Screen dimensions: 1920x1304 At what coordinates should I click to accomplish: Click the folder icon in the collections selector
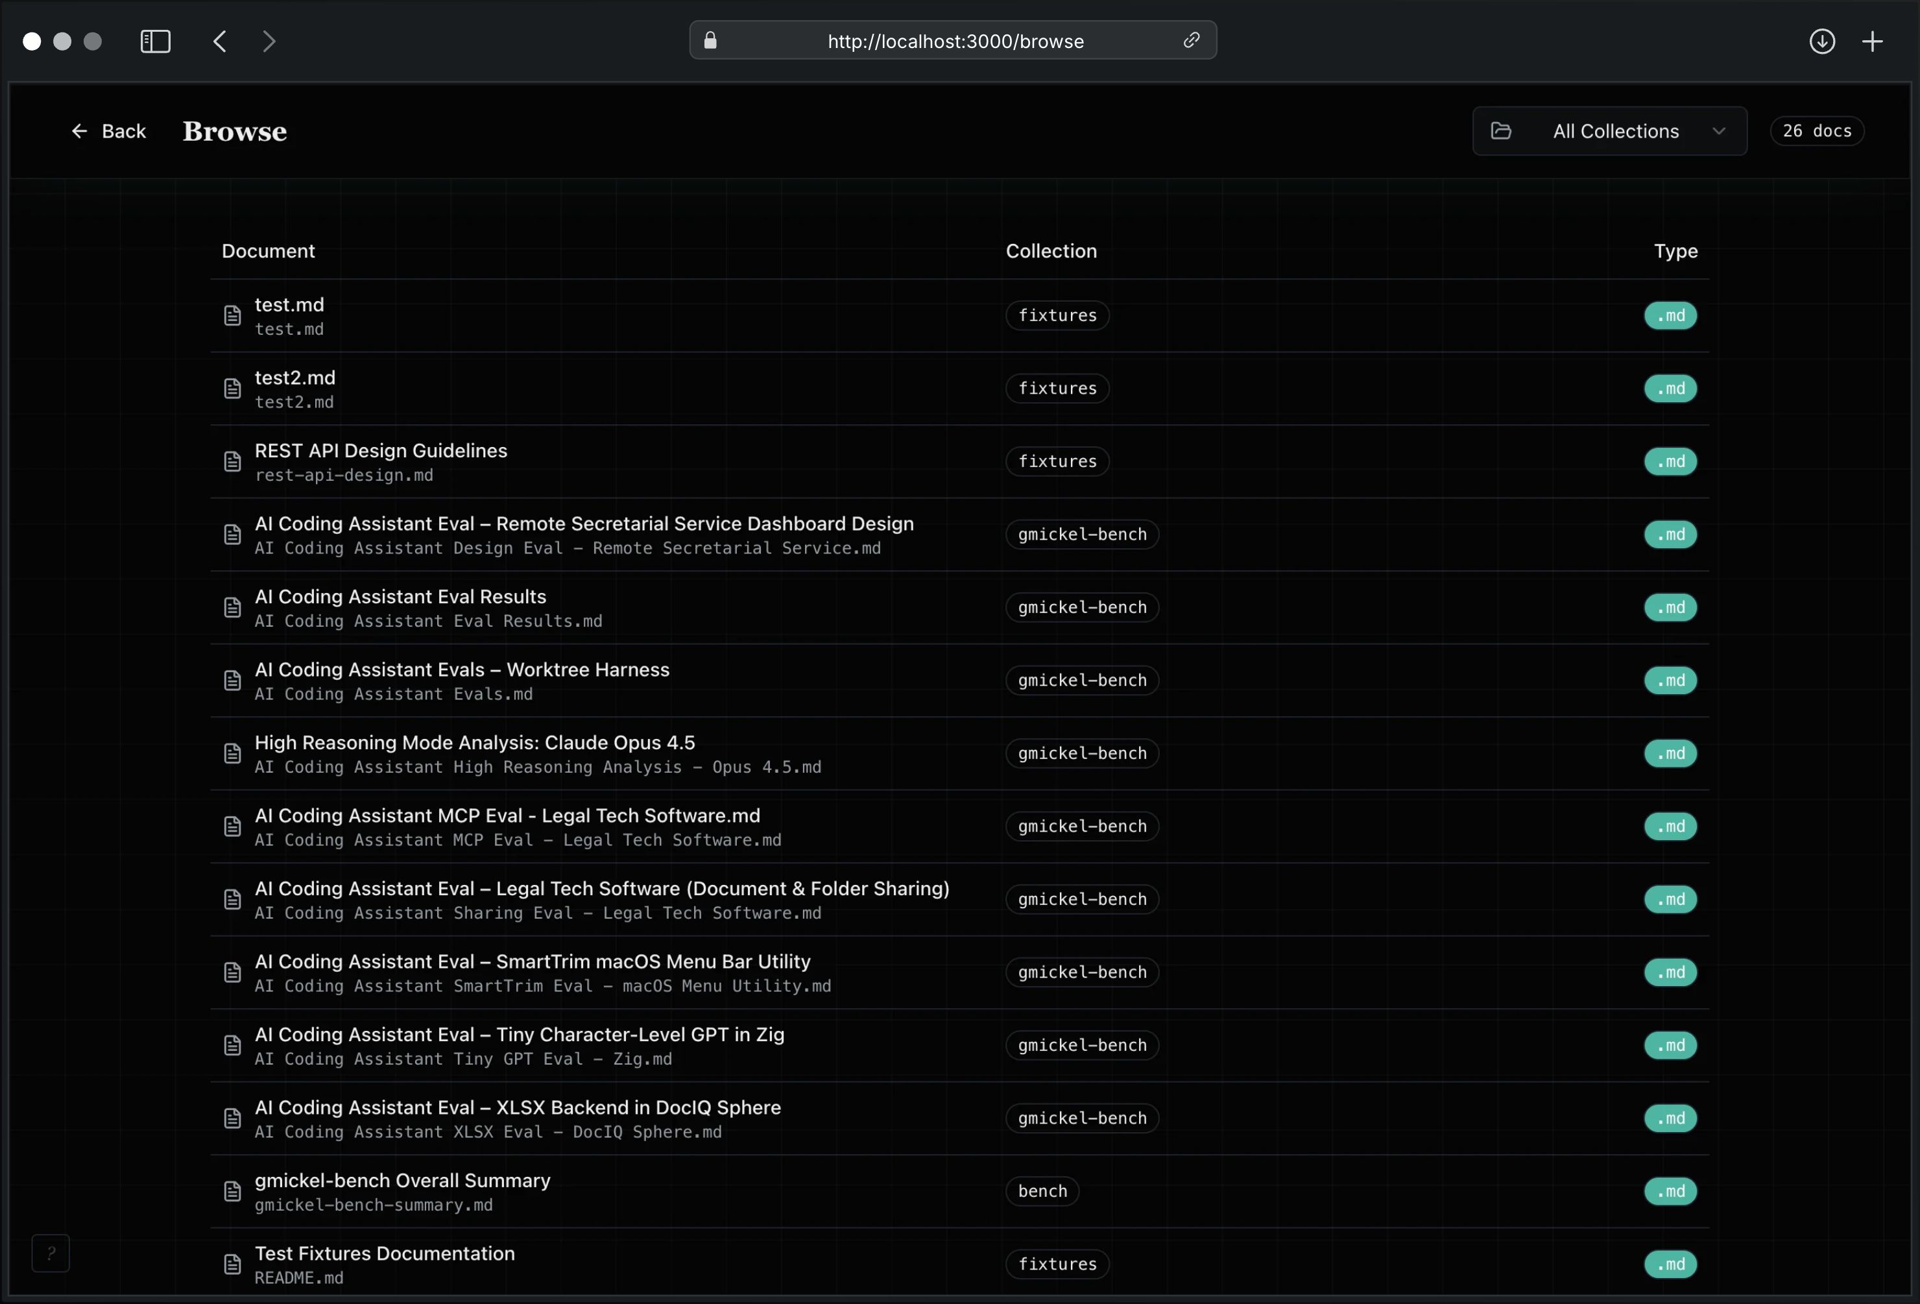[x=1501, y=132]
